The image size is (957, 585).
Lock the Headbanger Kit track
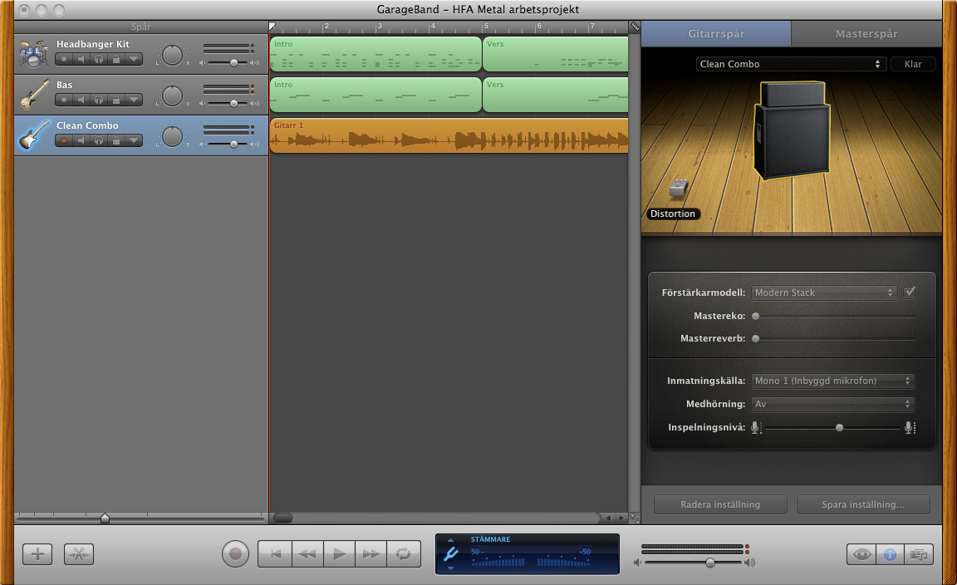(x=116, y=59)
